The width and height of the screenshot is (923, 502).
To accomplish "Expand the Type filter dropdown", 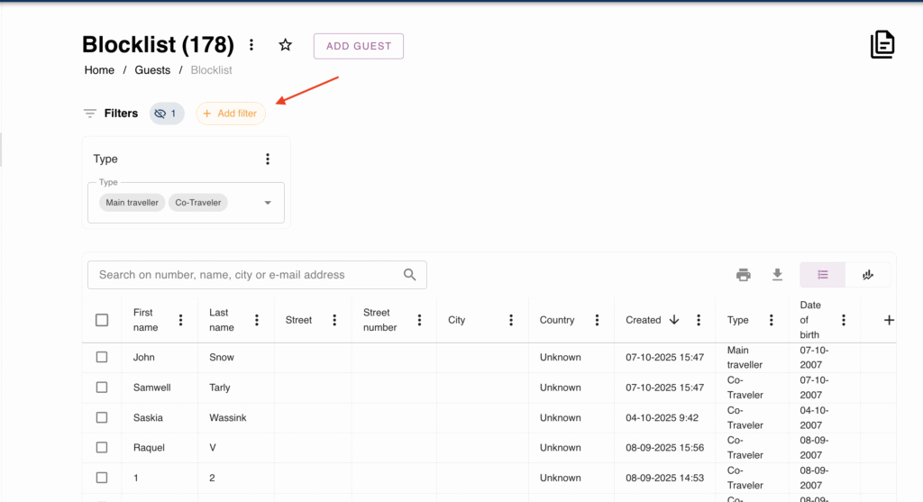I will (x=268, y=203).
